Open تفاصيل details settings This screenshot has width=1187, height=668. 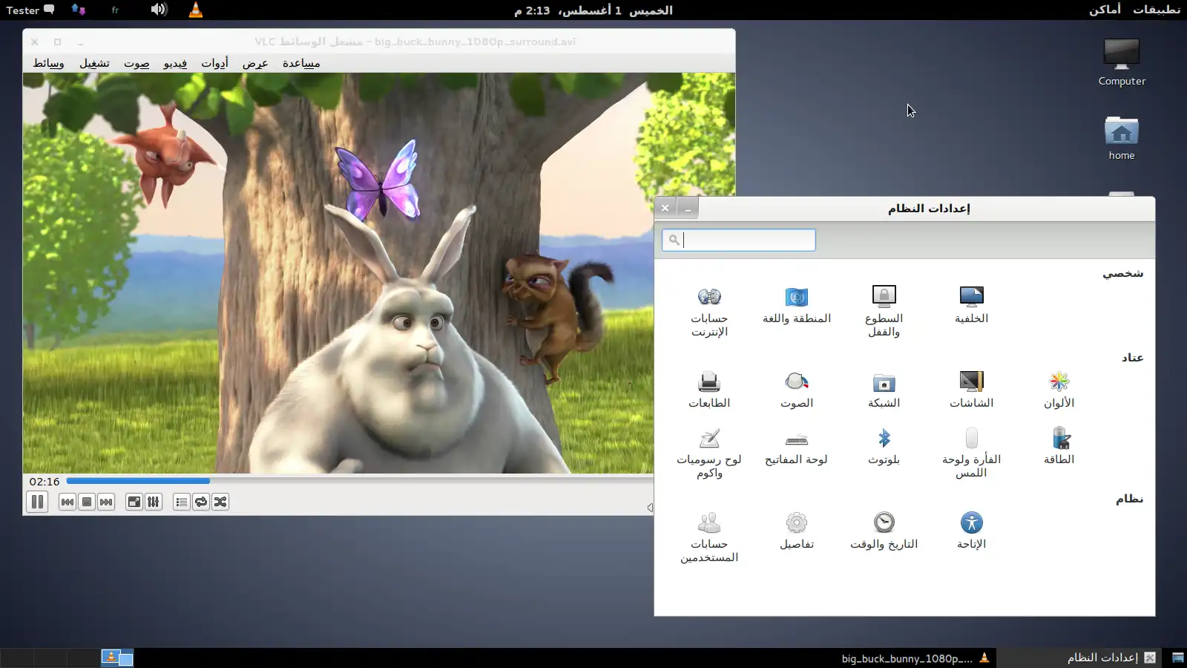[797, 531]
